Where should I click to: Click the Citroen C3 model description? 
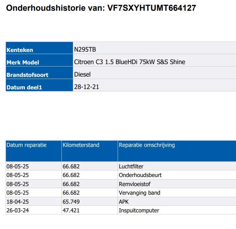[x=129, y=62]
